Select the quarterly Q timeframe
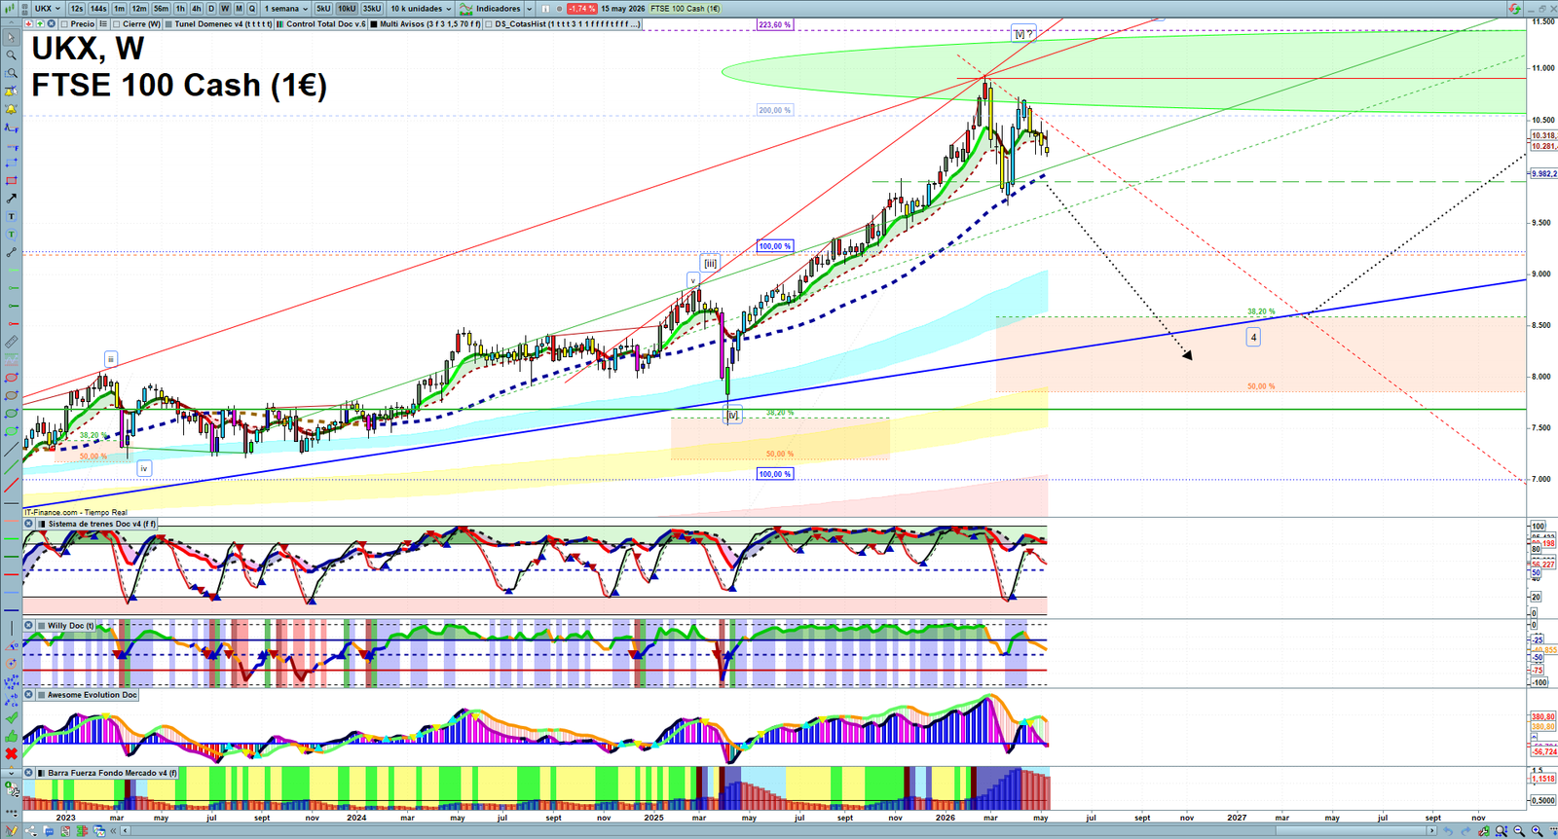Image resolution: width=1558 pixels, height=839 pixels. 252,9
